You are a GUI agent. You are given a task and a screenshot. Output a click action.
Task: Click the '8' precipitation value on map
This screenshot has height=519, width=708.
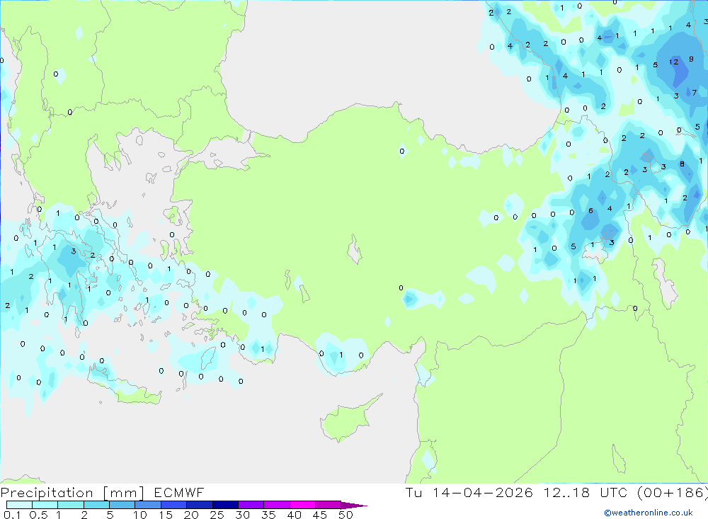tap(683, 164)
